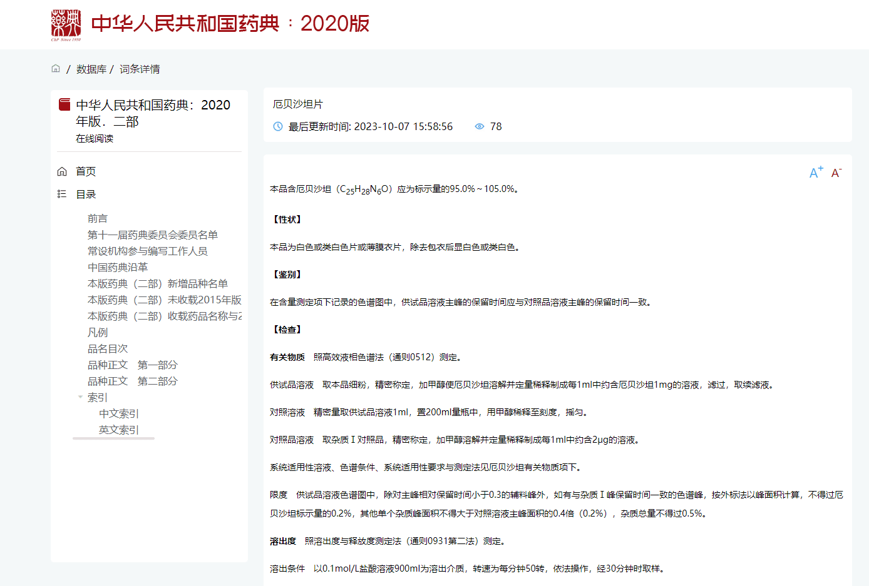The height and width of the screenshot is (586, 869).
Task: Click the red book icon in sidebar
Action: pos(64,104)
